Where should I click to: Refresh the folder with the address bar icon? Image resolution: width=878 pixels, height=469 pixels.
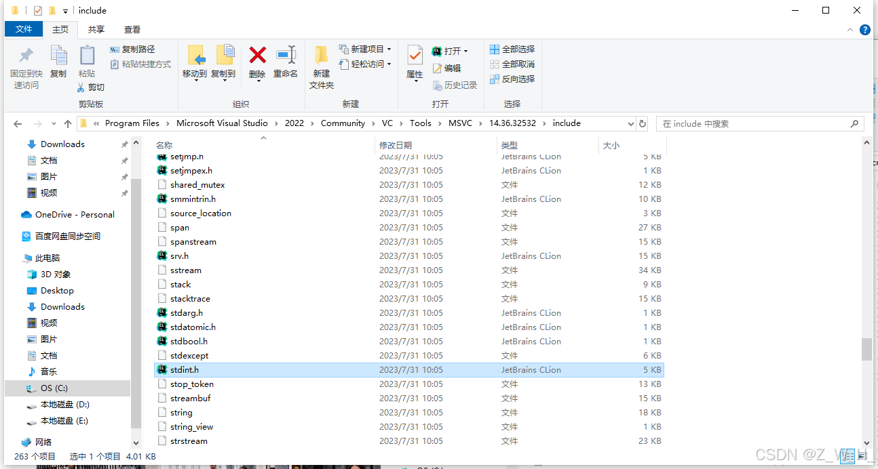click(x=642, y=123)
